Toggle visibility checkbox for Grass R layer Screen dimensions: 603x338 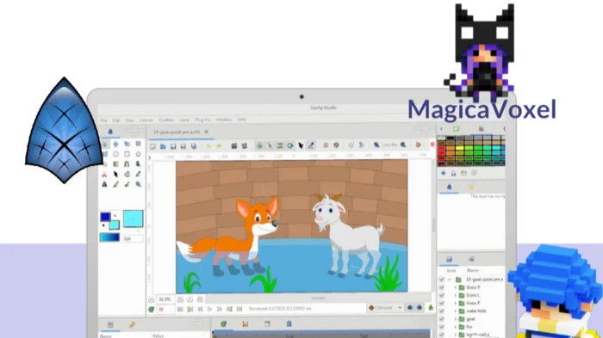pyautogui.click(x=441, y=287)
